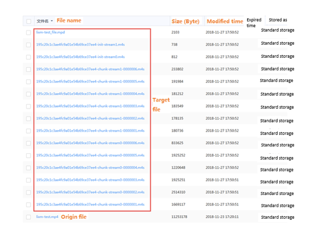Tick the chunk-stream1-0000004.m4s checkbox
Screen dimensions: 325x225
click(29, 94)
